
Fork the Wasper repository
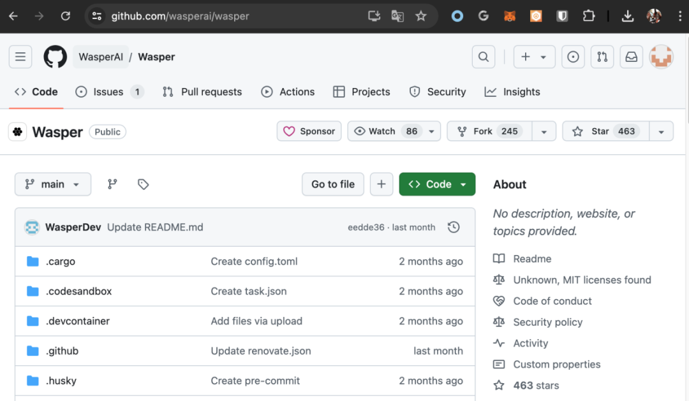[489, 131]
